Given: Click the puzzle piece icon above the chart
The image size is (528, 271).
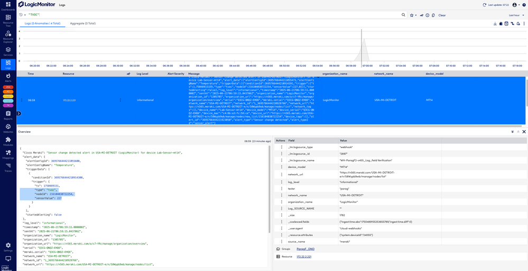Looking at the screenshot, I should [501, 24].
